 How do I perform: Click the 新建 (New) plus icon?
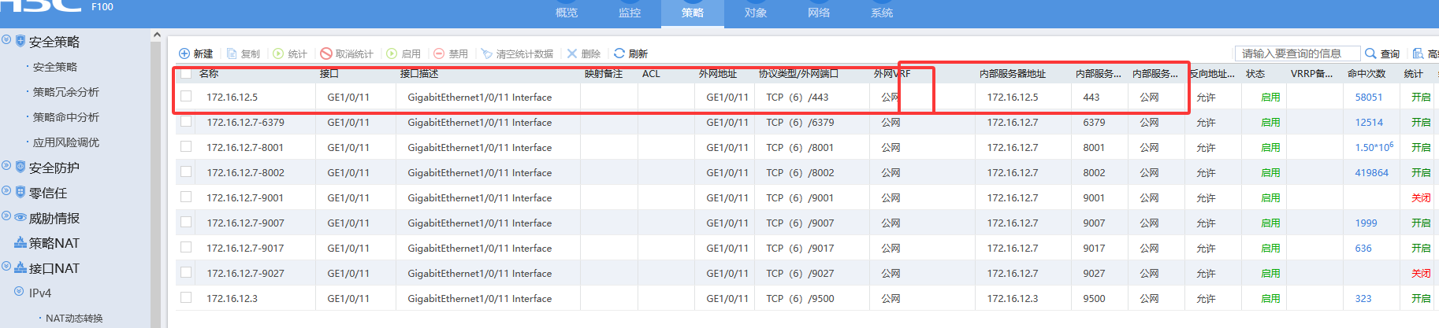click(x=184, y=53)
